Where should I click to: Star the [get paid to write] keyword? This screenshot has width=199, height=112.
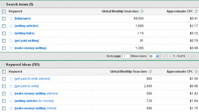pos(11,86)
